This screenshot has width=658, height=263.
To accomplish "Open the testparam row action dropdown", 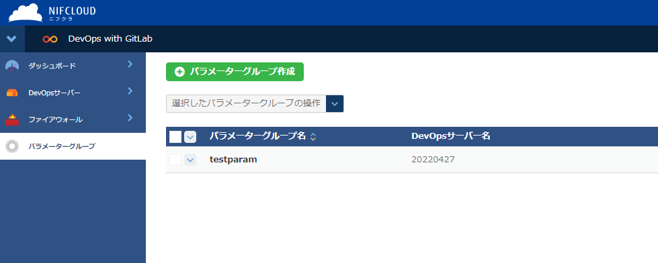I will (x=190, y=160).
